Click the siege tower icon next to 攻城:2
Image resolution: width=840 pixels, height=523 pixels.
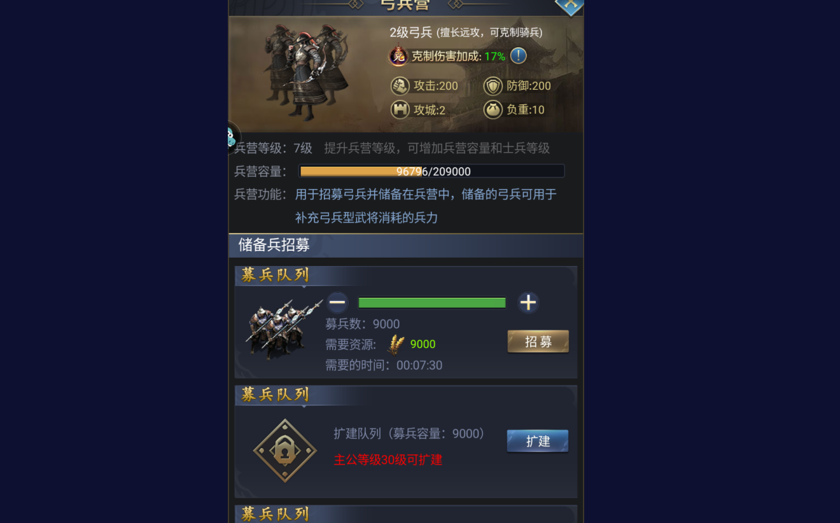coord(400,109)
